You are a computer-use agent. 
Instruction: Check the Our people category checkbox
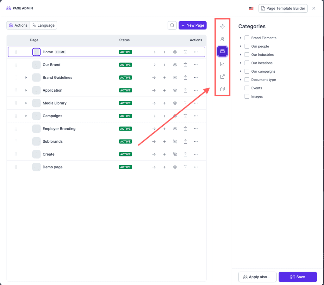pyautogui.click(x=247, y=46)
